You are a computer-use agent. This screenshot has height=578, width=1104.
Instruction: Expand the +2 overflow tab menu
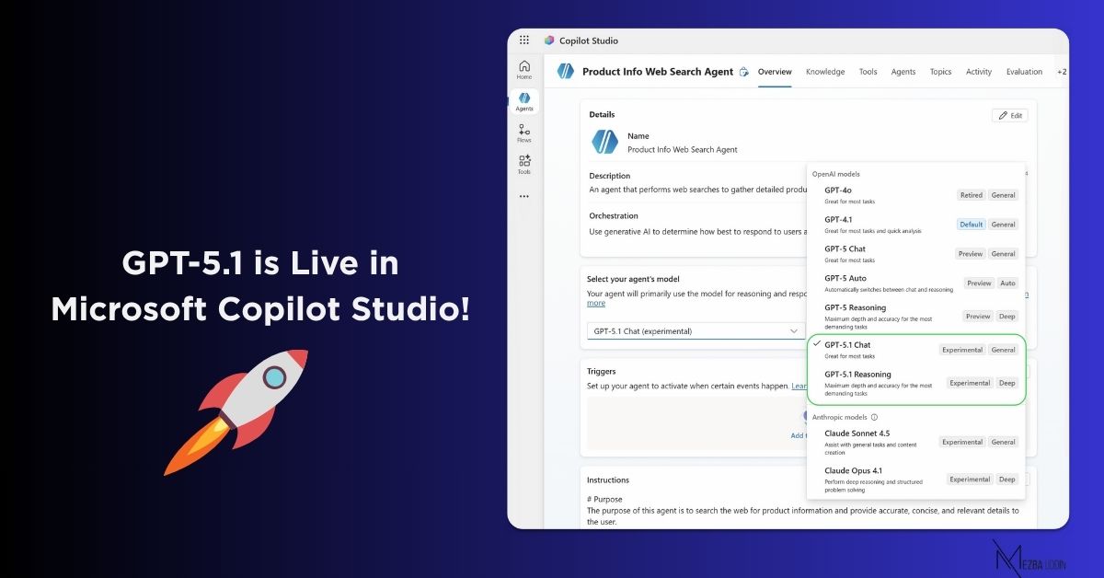coord(1063,72)
